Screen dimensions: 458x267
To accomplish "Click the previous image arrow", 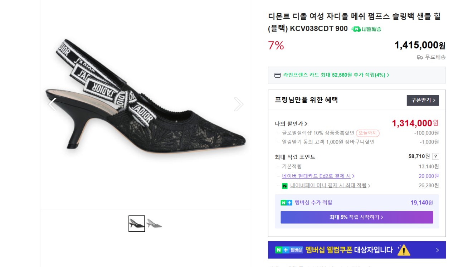I will point(53,104).
